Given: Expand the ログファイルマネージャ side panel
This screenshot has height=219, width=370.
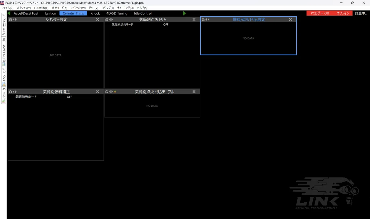Looking at the screenshot, I should 4,52.
